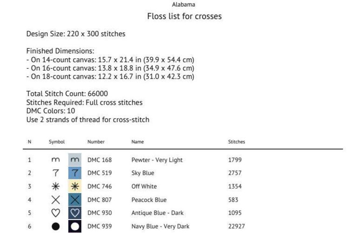Viewport: 357px width, 233px height.
Task: Select the Navy Blue white-circle swatch
Action: tap(75, 226)
